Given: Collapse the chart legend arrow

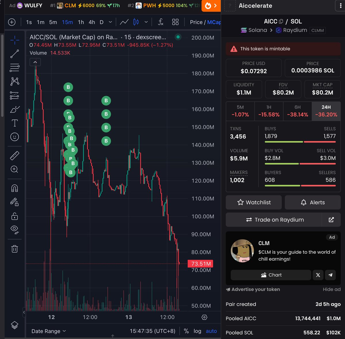Looking at the screenshot, I should 35,62.
